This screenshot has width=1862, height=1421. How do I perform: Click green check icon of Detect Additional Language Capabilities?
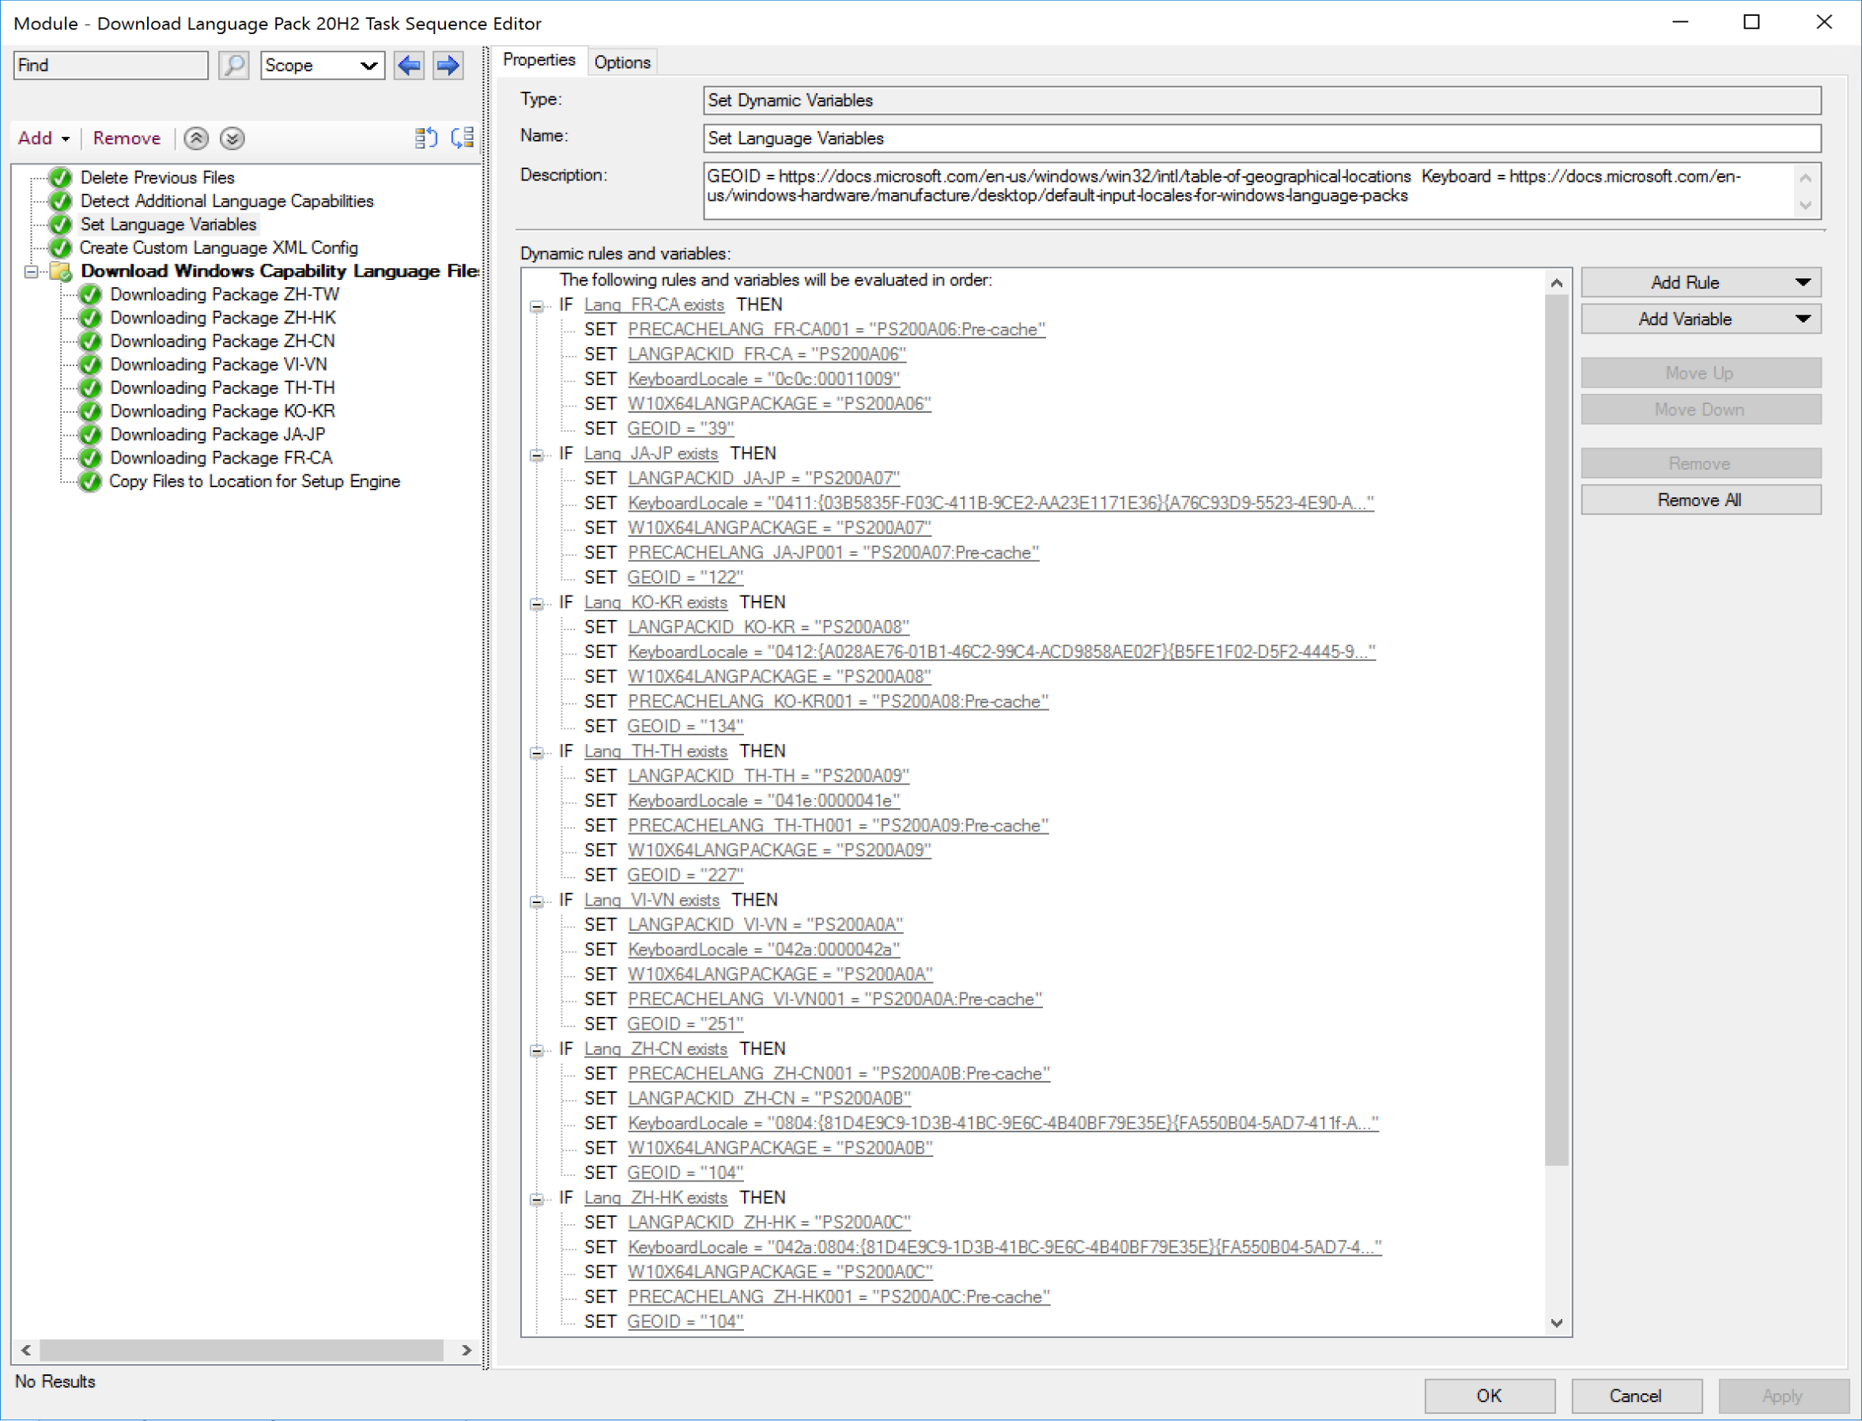pyautogui.click(x=60, y=202)
